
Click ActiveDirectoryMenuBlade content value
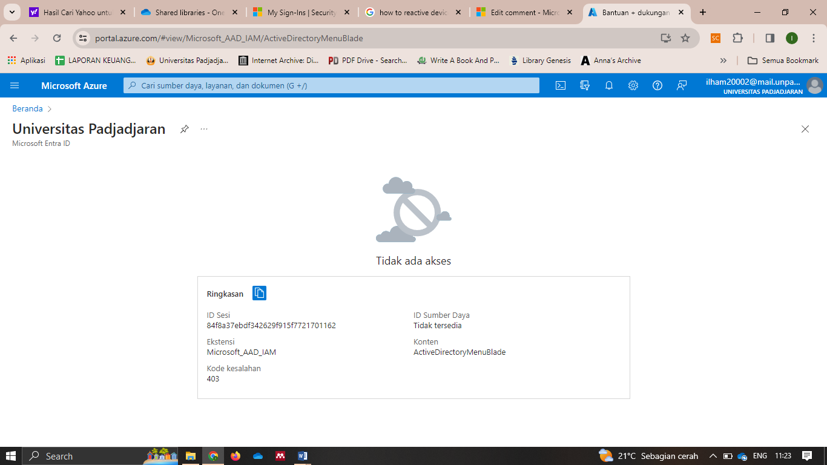(460, 352)
